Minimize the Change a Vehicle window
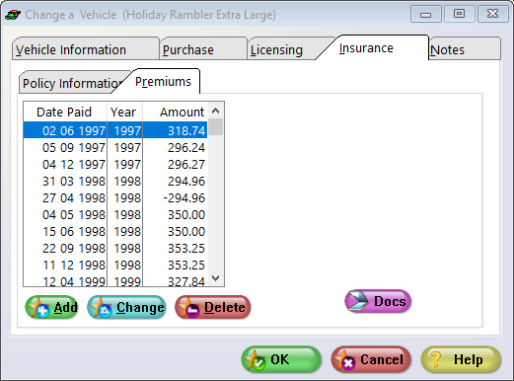514x381 pixels. coord(426,14)
